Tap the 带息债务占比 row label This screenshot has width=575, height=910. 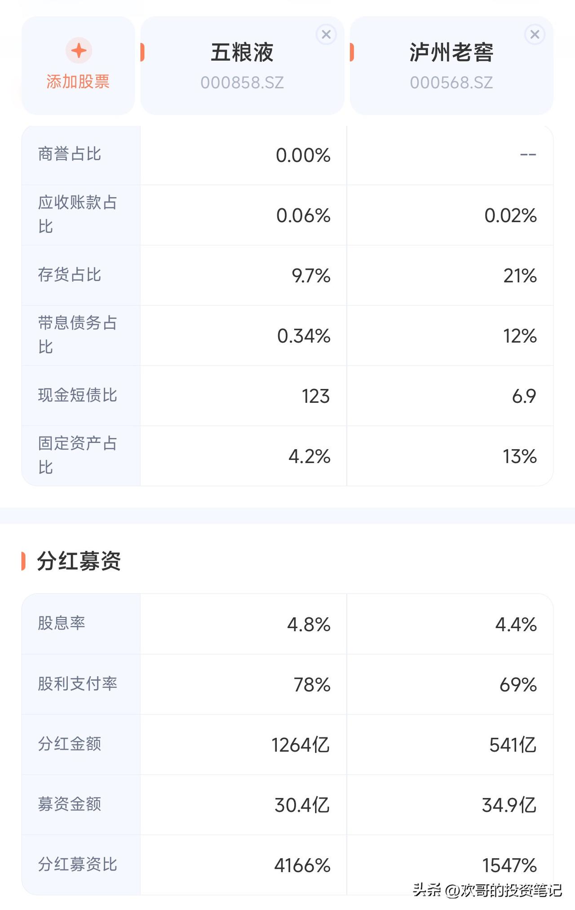pos(77,335)
